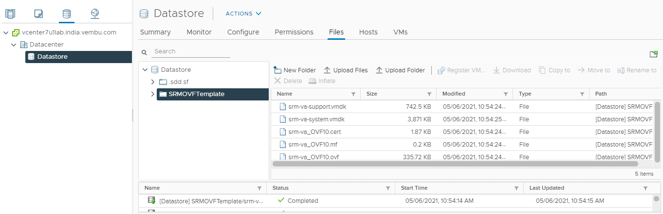Switch to the VMs tab
Viewport: 663px width, 214px height.
401,32
